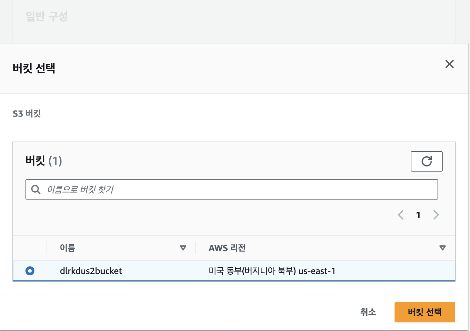
Task: Click the S3 버킷 section label
Action: [x=27, y=114]
